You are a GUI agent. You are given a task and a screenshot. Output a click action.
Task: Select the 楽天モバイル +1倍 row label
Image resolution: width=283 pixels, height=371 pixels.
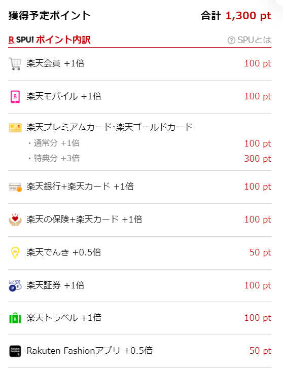click(64, 96)
